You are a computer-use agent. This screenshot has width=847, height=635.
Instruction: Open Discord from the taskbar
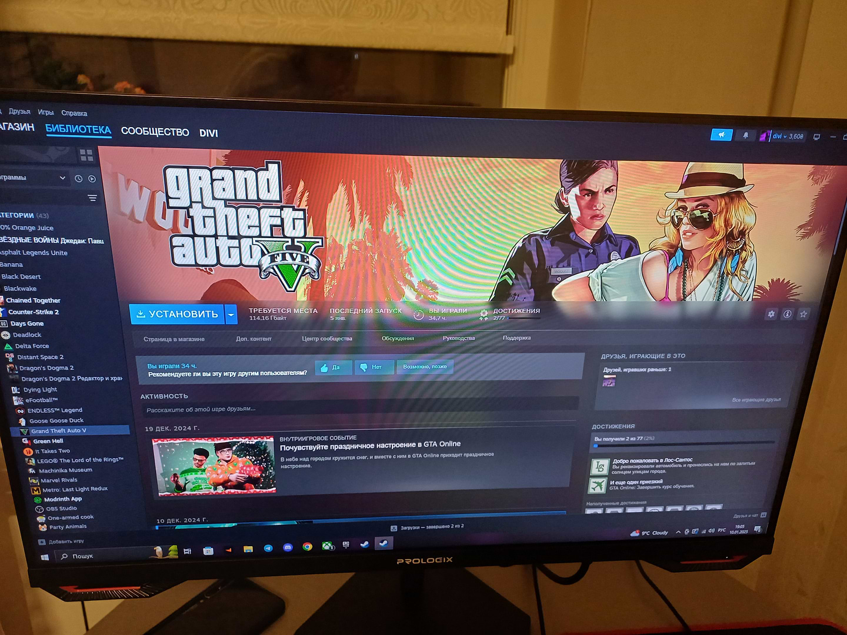288,547
